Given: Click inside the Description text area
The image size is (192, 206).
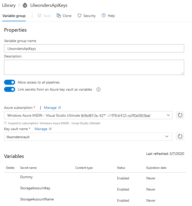Looking at the screenshot, I should point(94,67).
